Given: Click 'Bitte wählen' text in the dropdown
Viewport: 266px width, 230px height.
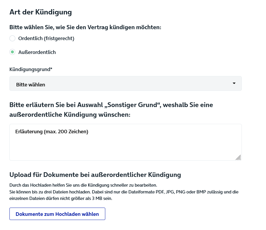Looking at the screenshot, I should click(x=31, y=84).
